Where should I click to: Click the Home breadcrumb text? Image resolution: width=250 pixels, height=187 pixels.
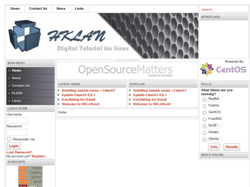pos(62,112)
